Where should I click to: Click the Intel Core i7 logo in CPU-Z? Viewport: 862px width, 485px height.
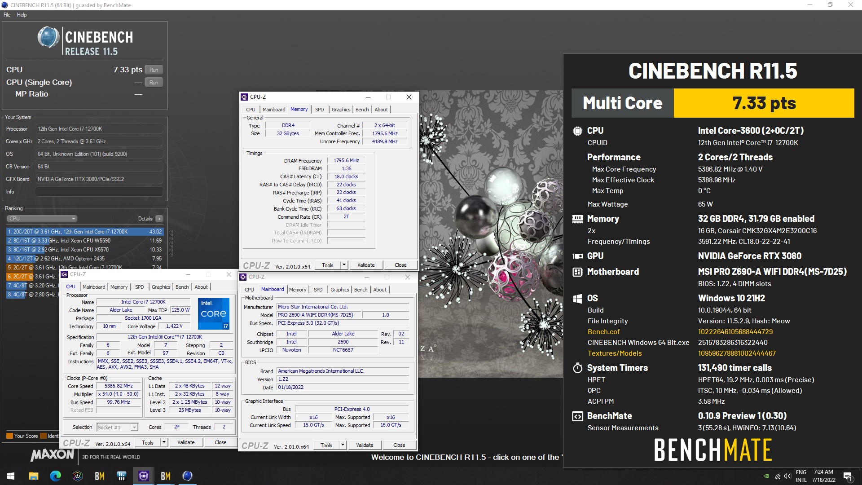[x=214, y=313]
